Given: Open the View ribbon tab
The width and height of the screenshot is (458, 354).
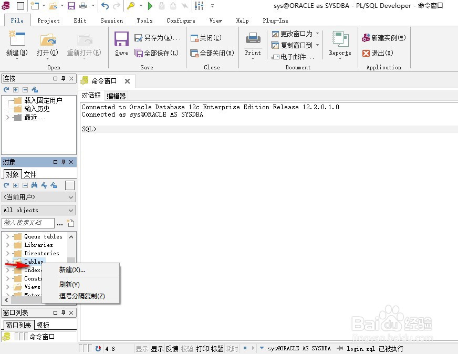Looking at the screenshot, I should (x=215, y=20).
